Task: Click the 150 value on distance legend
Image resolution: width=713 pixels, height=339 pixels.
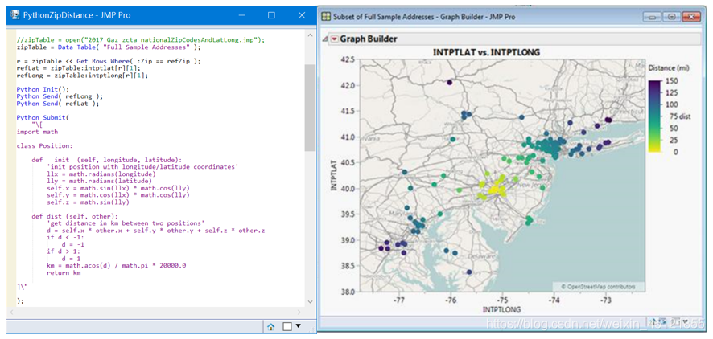Action: [x=673, y=81]
